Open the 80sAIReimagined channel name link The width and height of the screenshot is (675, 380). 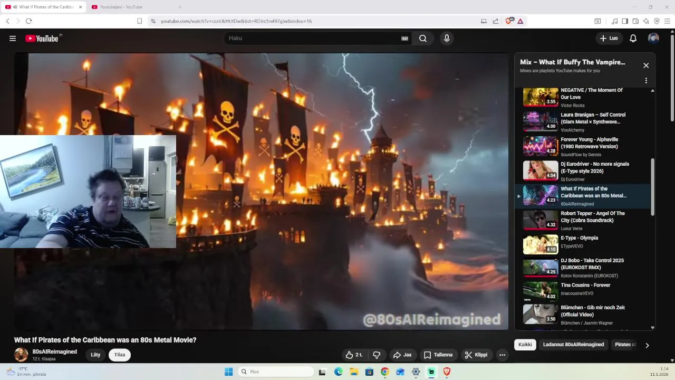(x=55, y=351)
